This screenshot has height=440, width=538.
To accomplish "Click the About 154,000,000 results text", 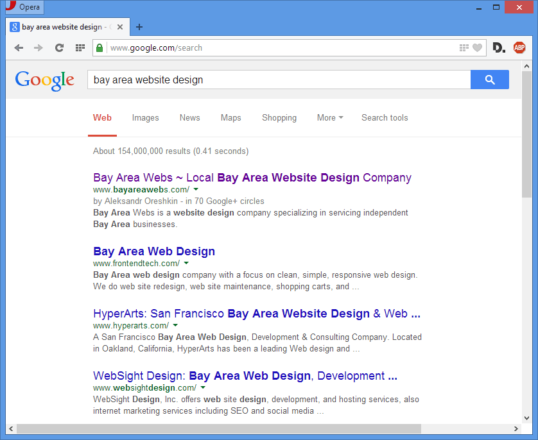I will tap(171, 151).
